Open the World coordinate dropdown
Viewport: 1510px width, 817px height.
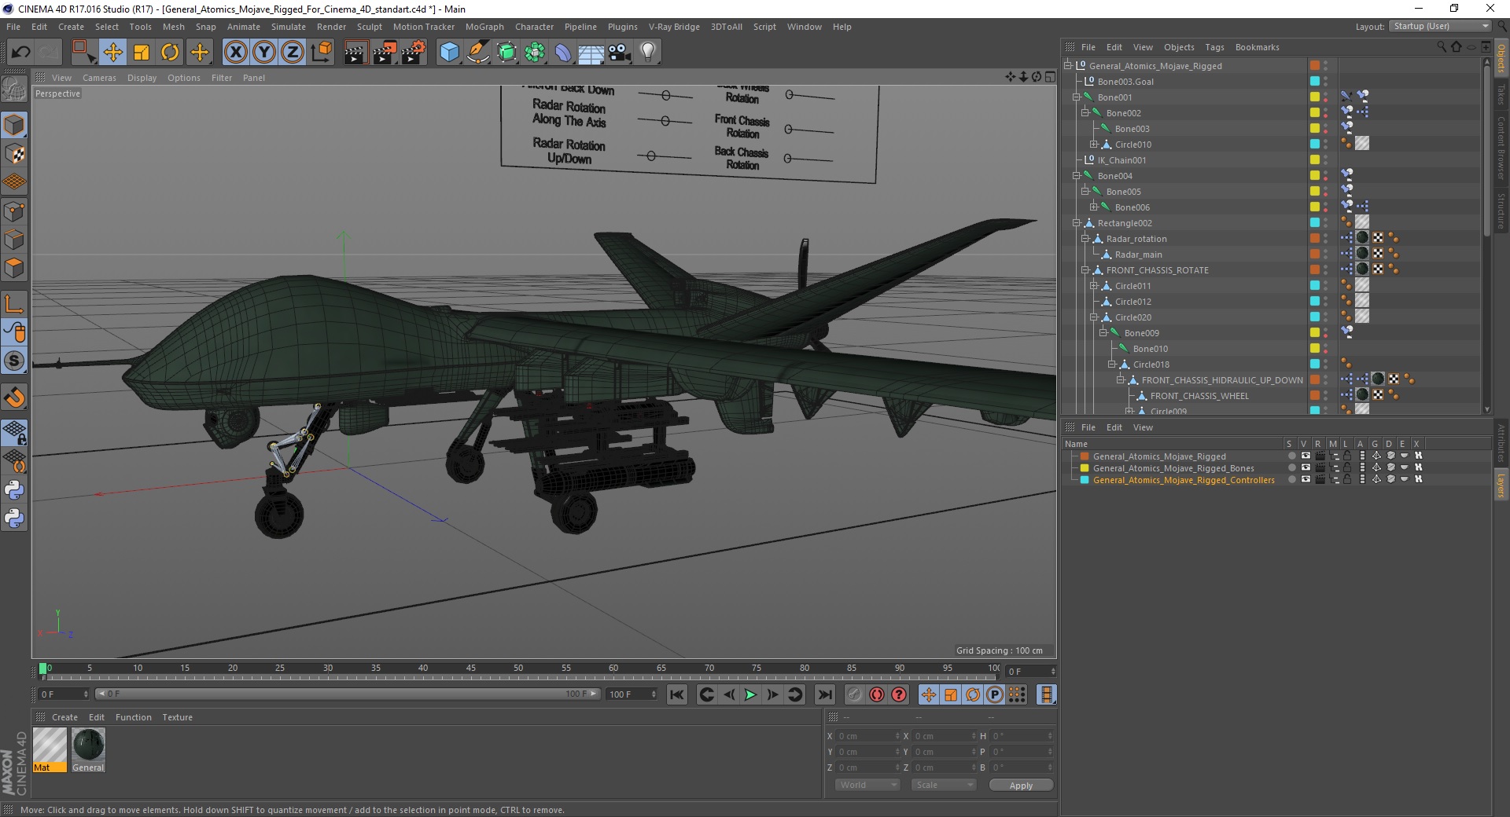coord(867,785)
